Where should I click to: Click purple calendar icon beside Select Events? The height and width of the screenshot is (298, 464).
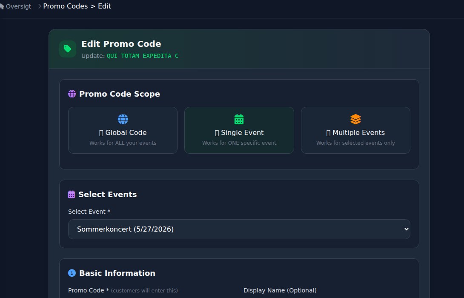click(x=72, y=195)
